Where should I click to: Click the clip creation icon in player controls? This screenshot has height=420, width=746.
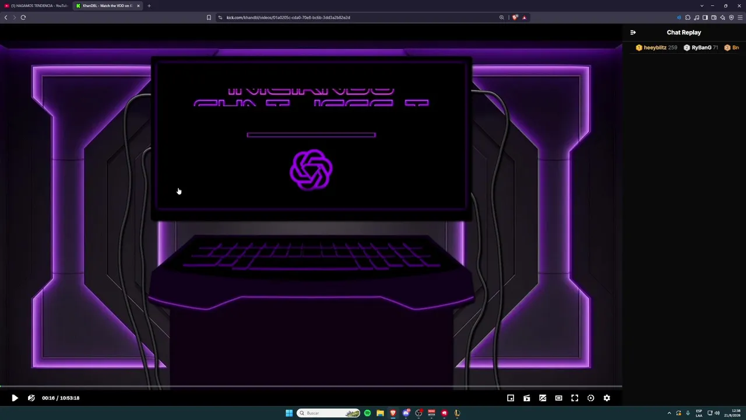coord(526,398)
